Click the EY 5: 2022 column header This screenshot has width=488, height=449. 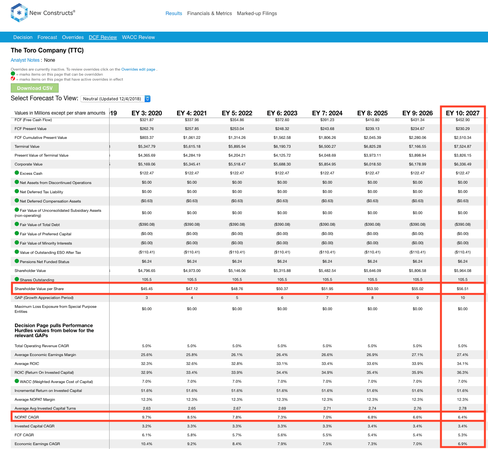237,113
